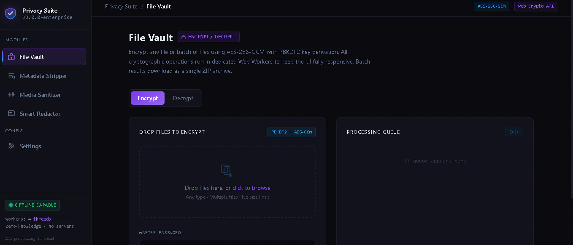The width and height of the screenshot is (573, 245).
Task: Click the file drop zone area
Action: point(227,182)
